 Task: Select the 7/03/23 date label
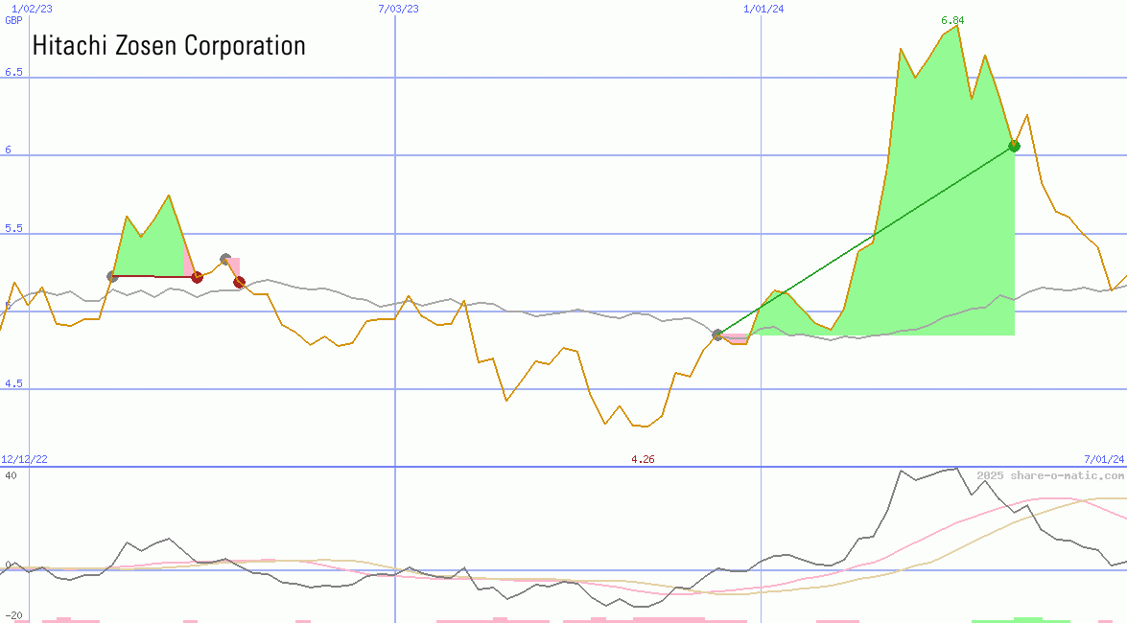(398, 9)
